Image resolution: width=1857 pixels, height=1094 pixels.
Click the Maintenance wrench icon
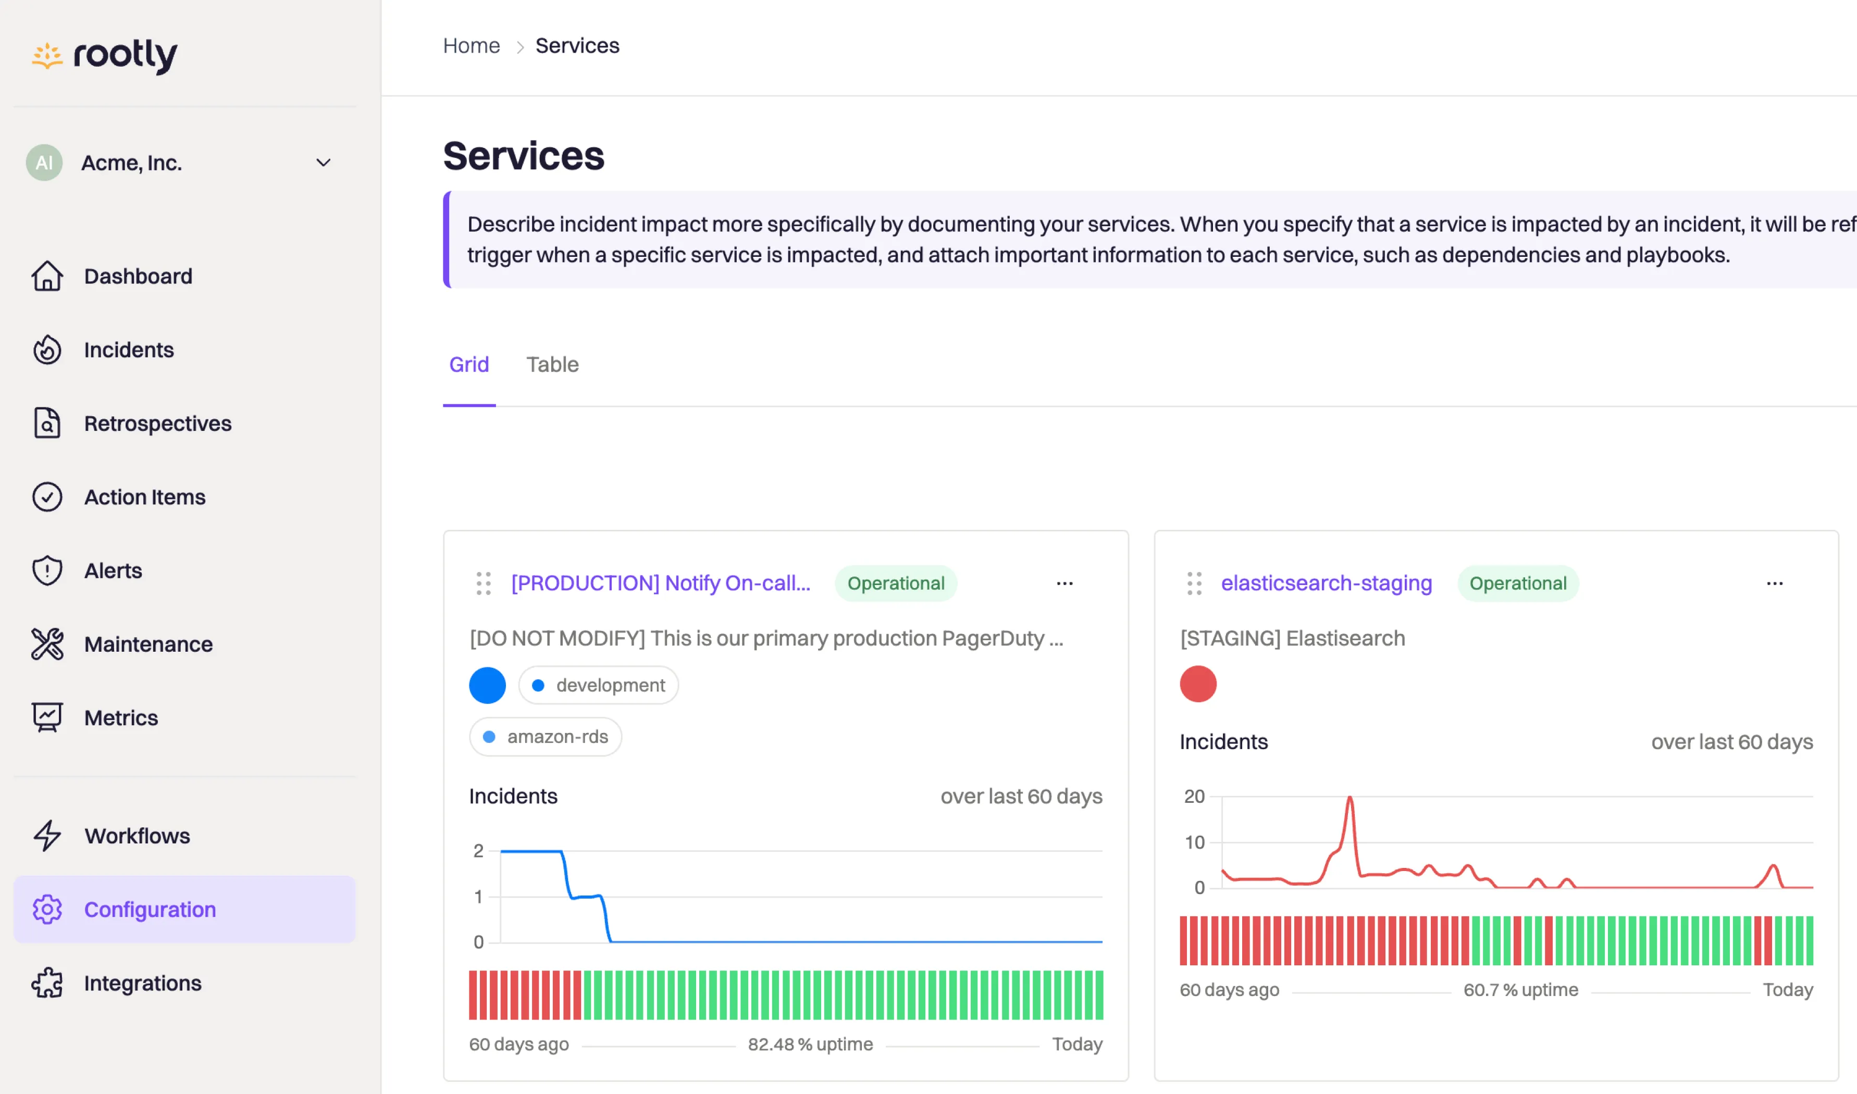[46, 644]
